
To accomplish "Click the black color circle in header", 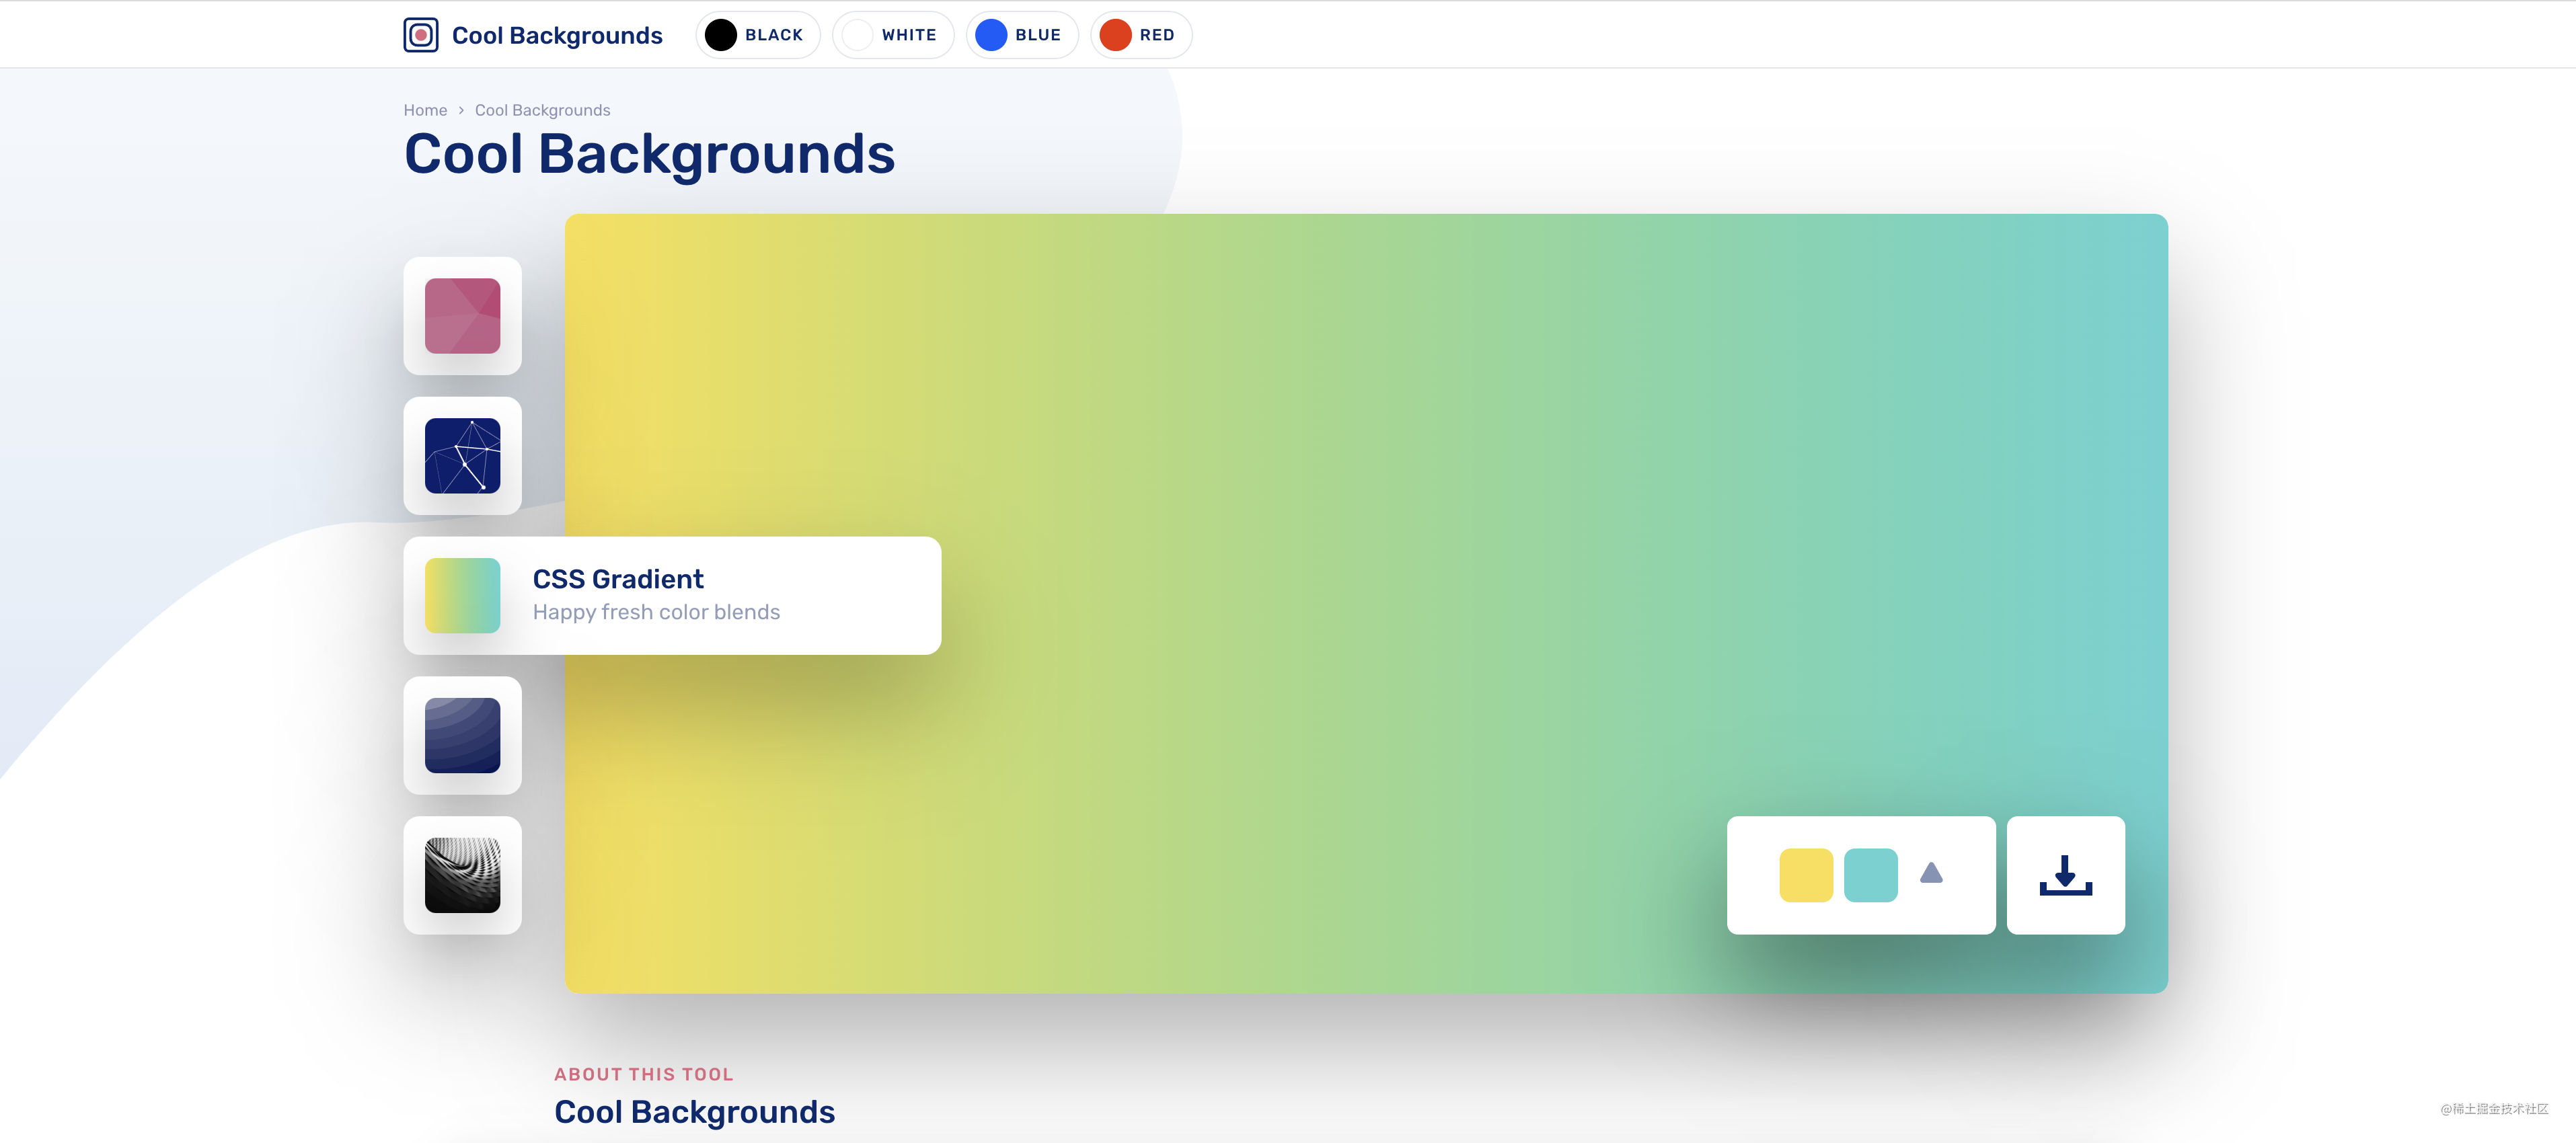I will tap(720, 35).
